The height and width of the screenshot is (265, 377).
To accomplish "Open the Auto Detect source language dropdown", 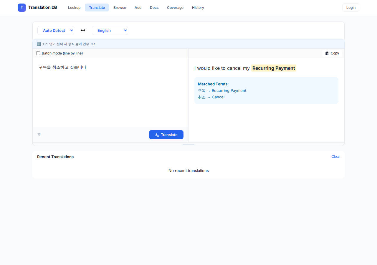I will coord(56,30).
